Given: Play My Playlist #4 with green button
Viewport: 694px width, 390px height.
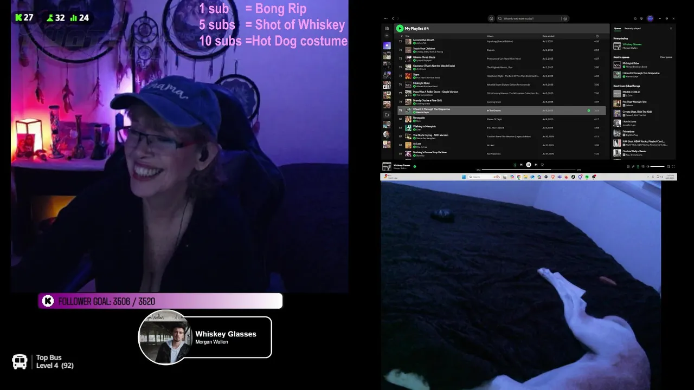Looking at the screenshot, I should tap(400, 28).
